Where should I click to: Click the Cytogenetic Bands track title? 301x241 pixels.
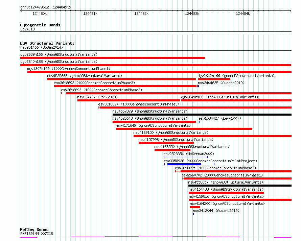click(x=40, y=25)
